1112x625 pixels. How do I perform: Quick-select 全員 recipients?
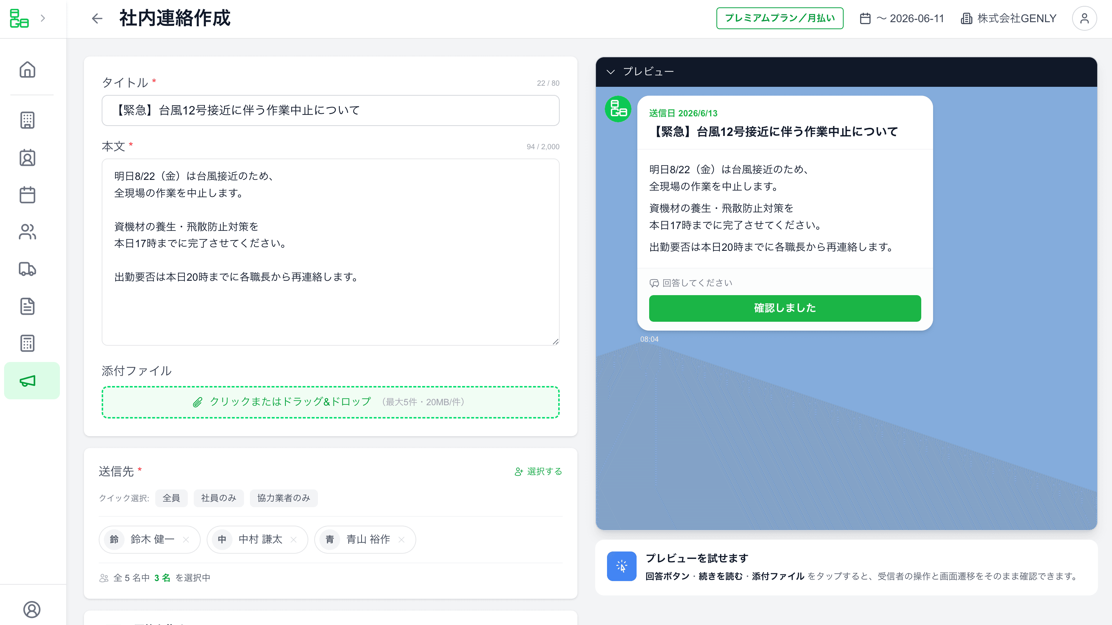click(x=172, y=498)
